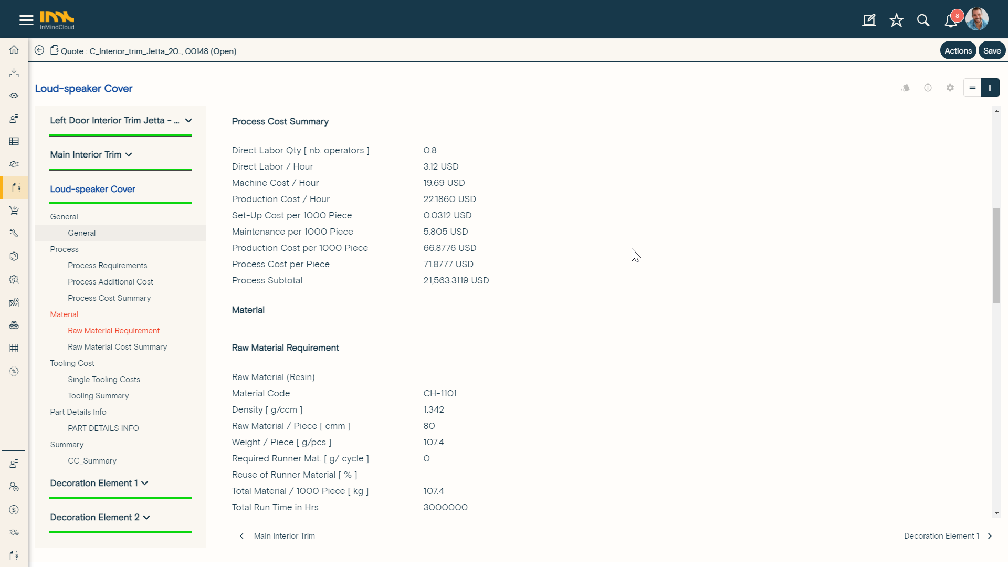Screen dimensions: 1008x567
Task: Click the Actions button
Action: (x=958, y=51)
